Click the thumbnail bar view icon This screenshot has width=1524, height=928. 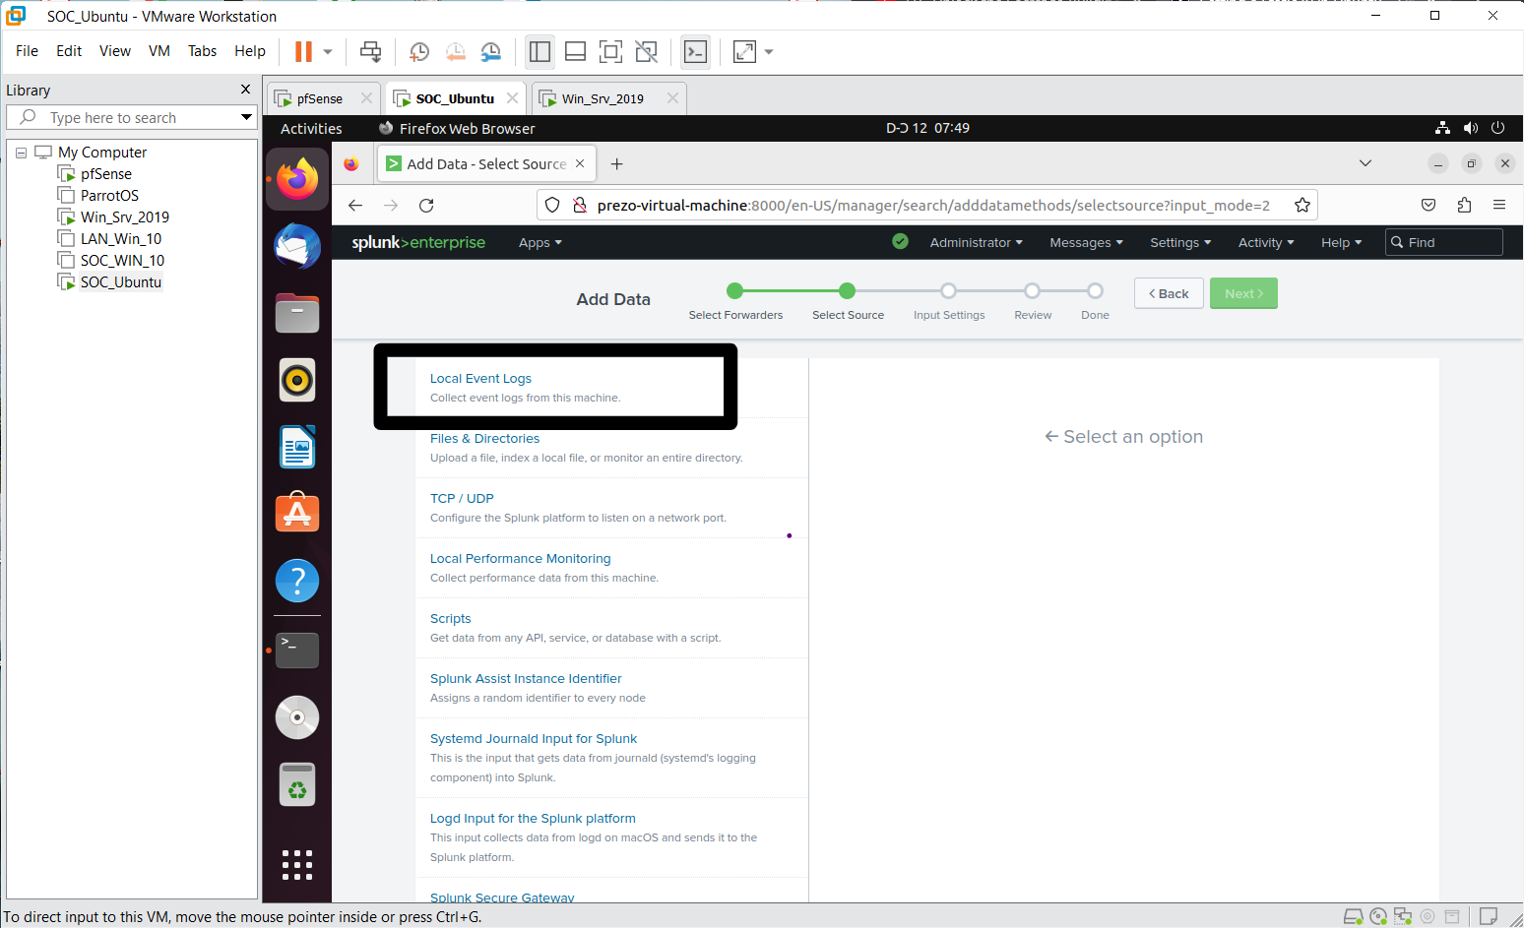(575, 51)
